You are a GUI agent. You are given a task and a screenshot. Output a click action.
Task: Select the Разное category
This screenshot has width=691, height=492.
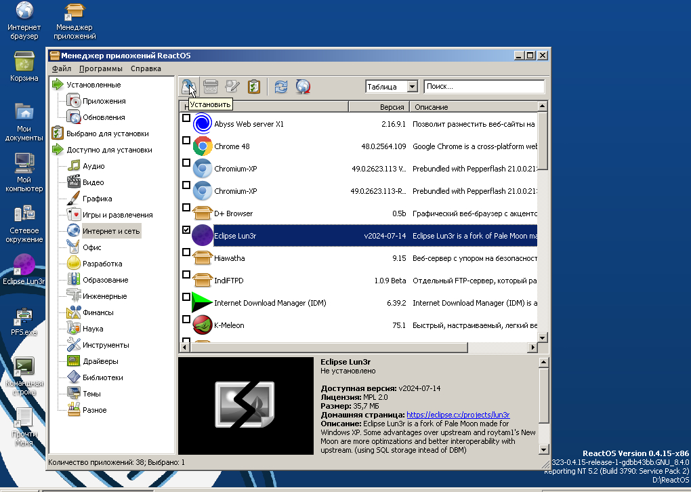point(94,411)
